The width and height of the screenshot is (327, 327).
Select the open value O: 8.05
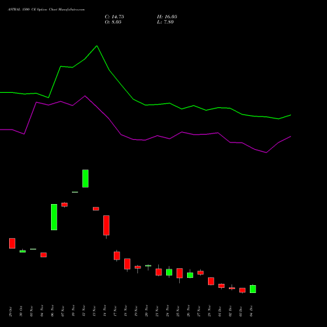(113, 22)
